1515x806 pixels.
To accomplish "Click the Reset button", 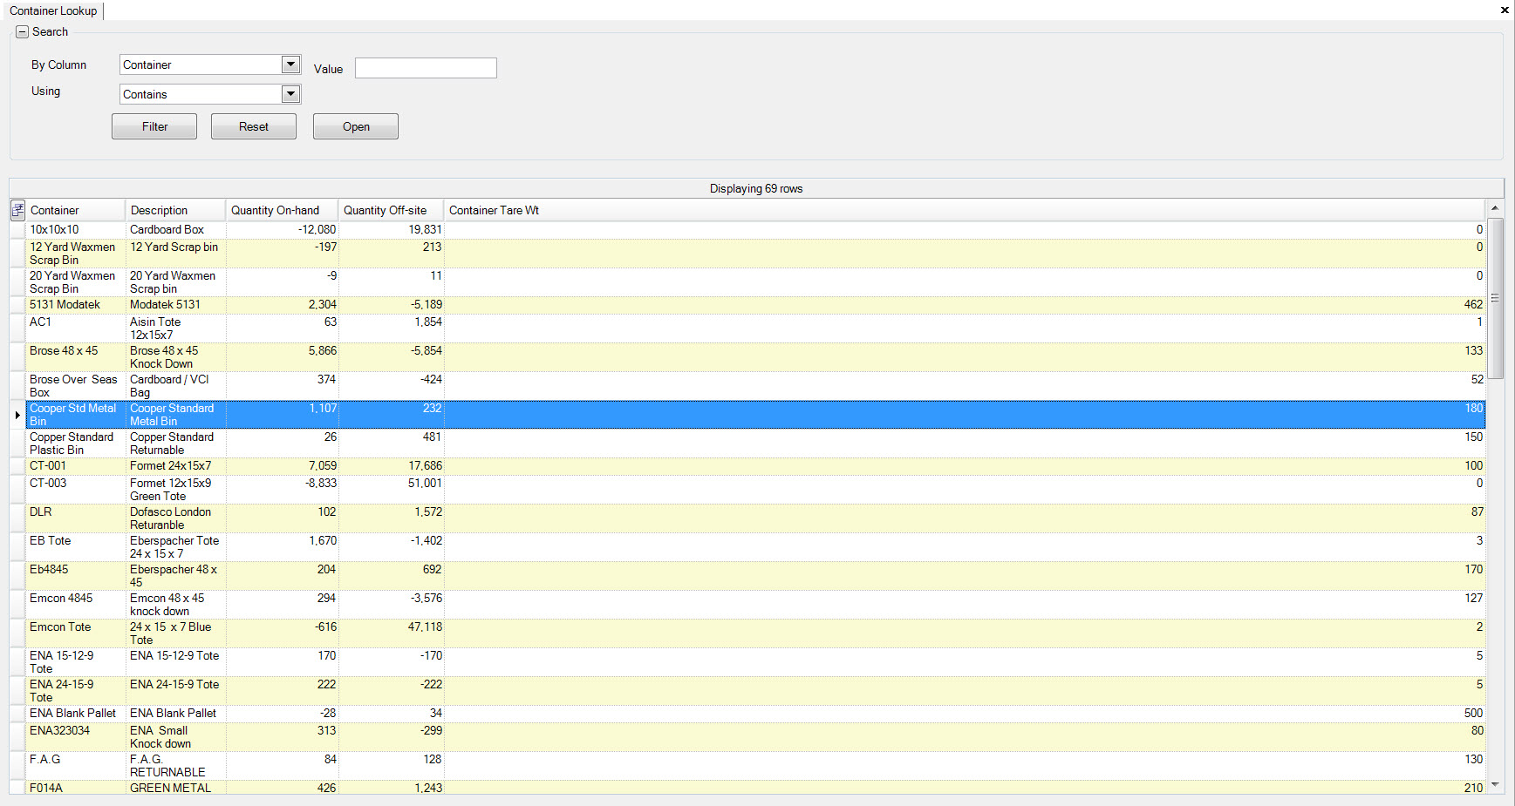I will [254, 126].
